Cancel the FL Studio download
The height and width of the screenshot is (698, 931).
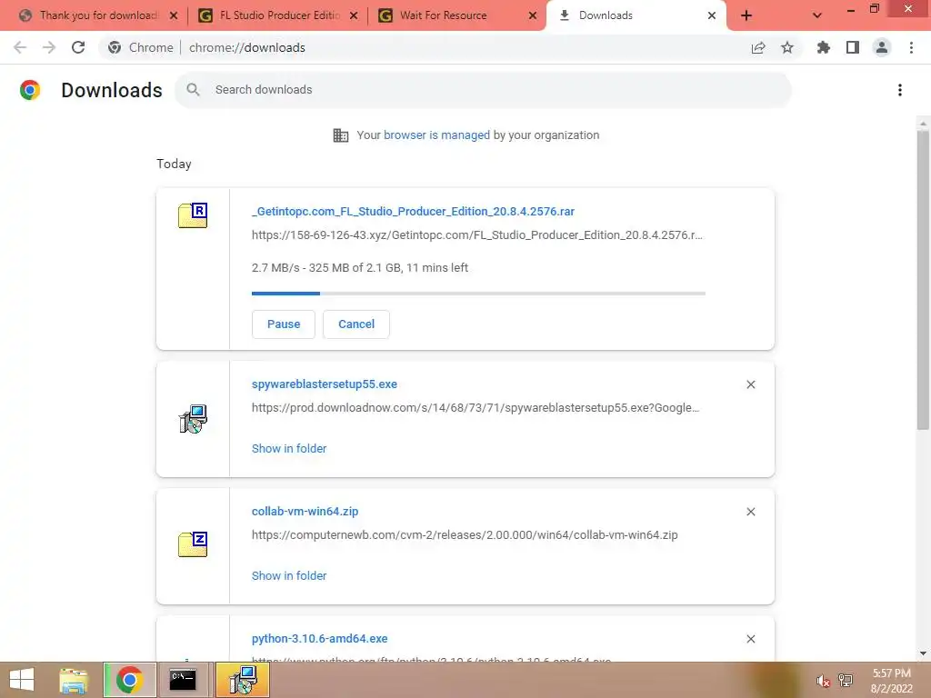[356, 324]
